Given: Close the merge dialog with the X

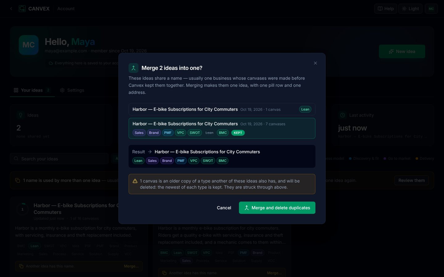Looking at the screenshot, I should [315, 63].
